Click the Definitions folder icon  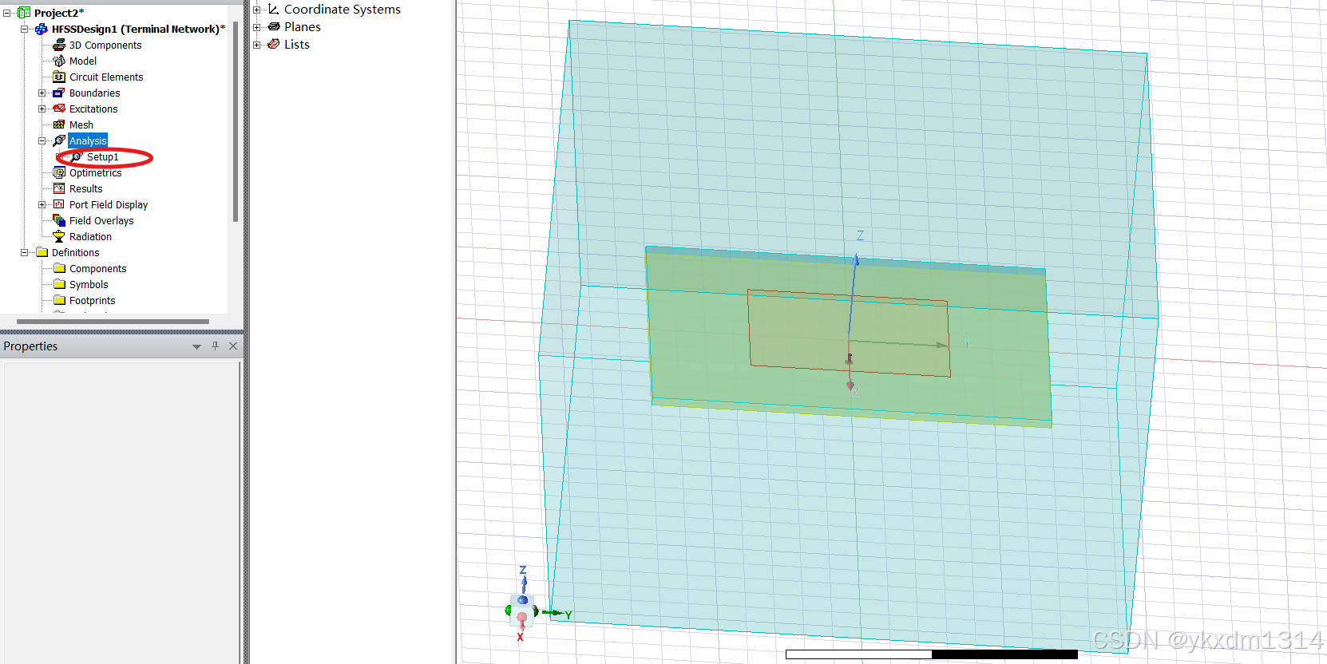point(42,252)
